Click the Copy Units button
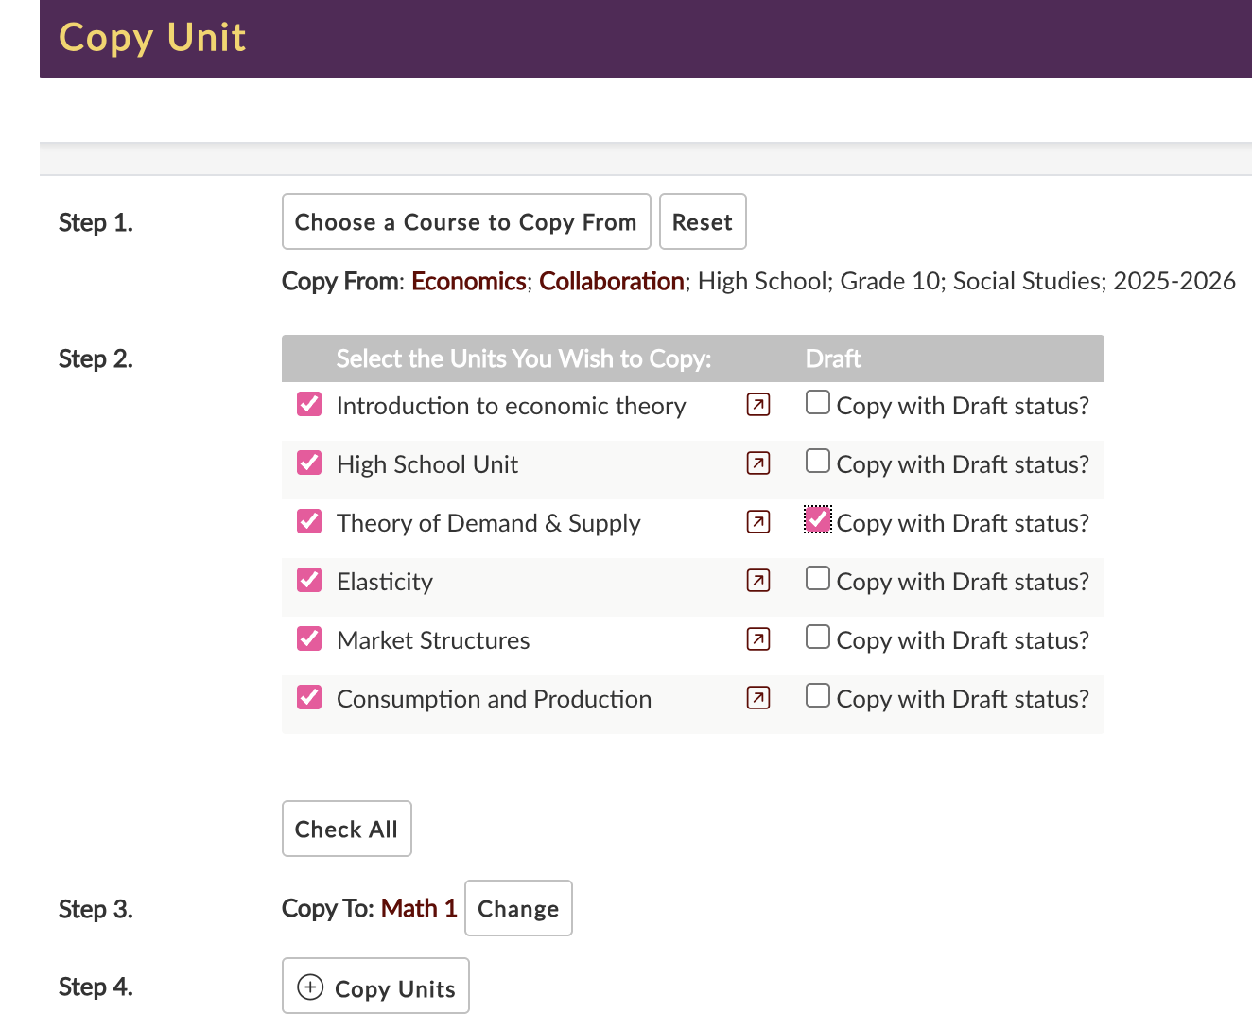The image size is (1252, 1031). [376, 987]
